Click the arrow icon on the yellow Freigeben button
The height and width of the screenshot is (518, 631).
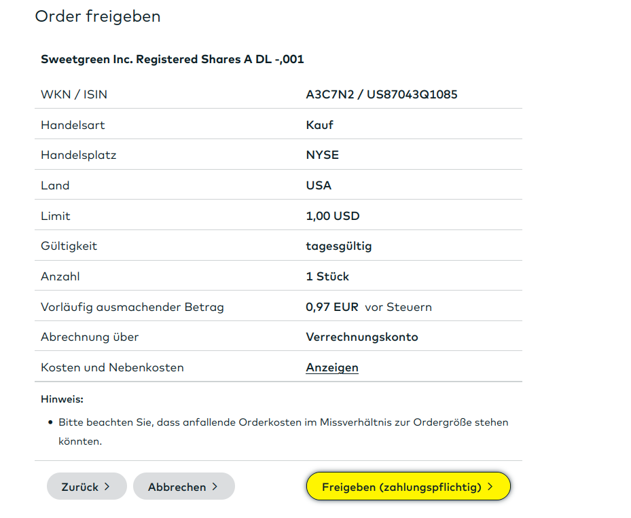(490, 487)
